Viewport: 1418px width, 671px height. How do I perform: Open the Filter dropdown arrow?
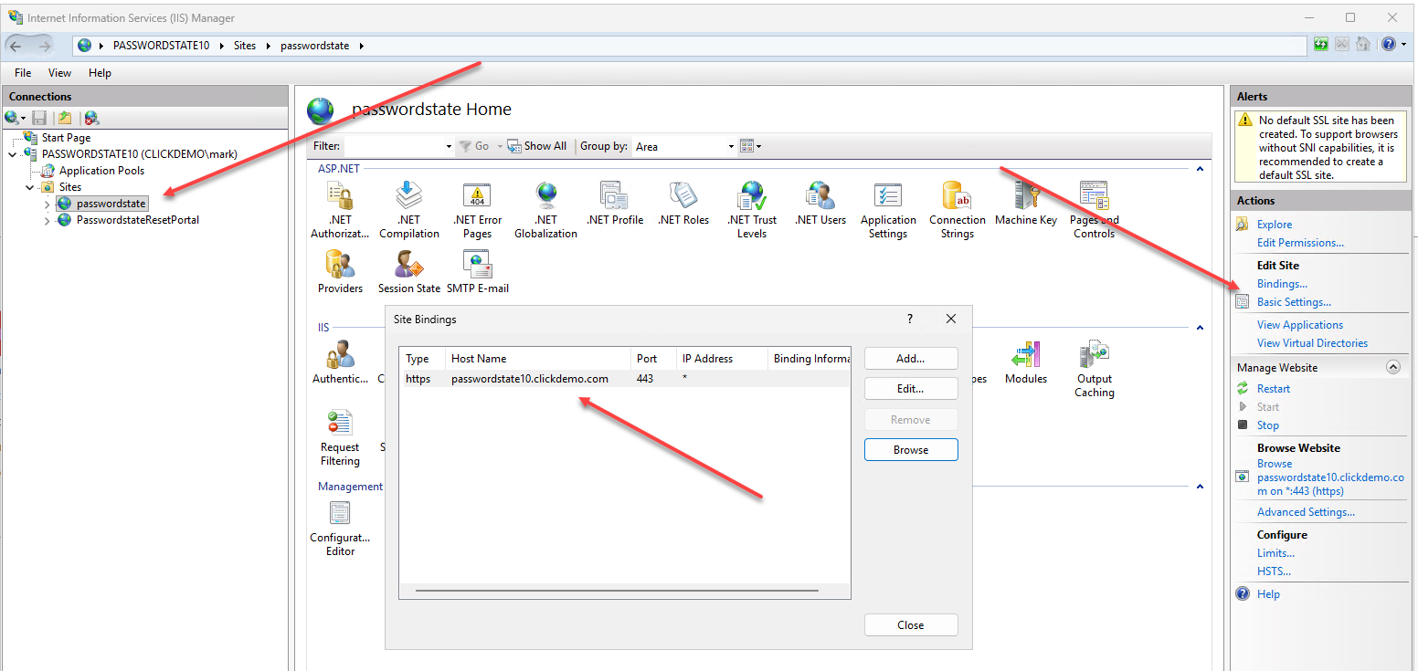click(449, 146)
